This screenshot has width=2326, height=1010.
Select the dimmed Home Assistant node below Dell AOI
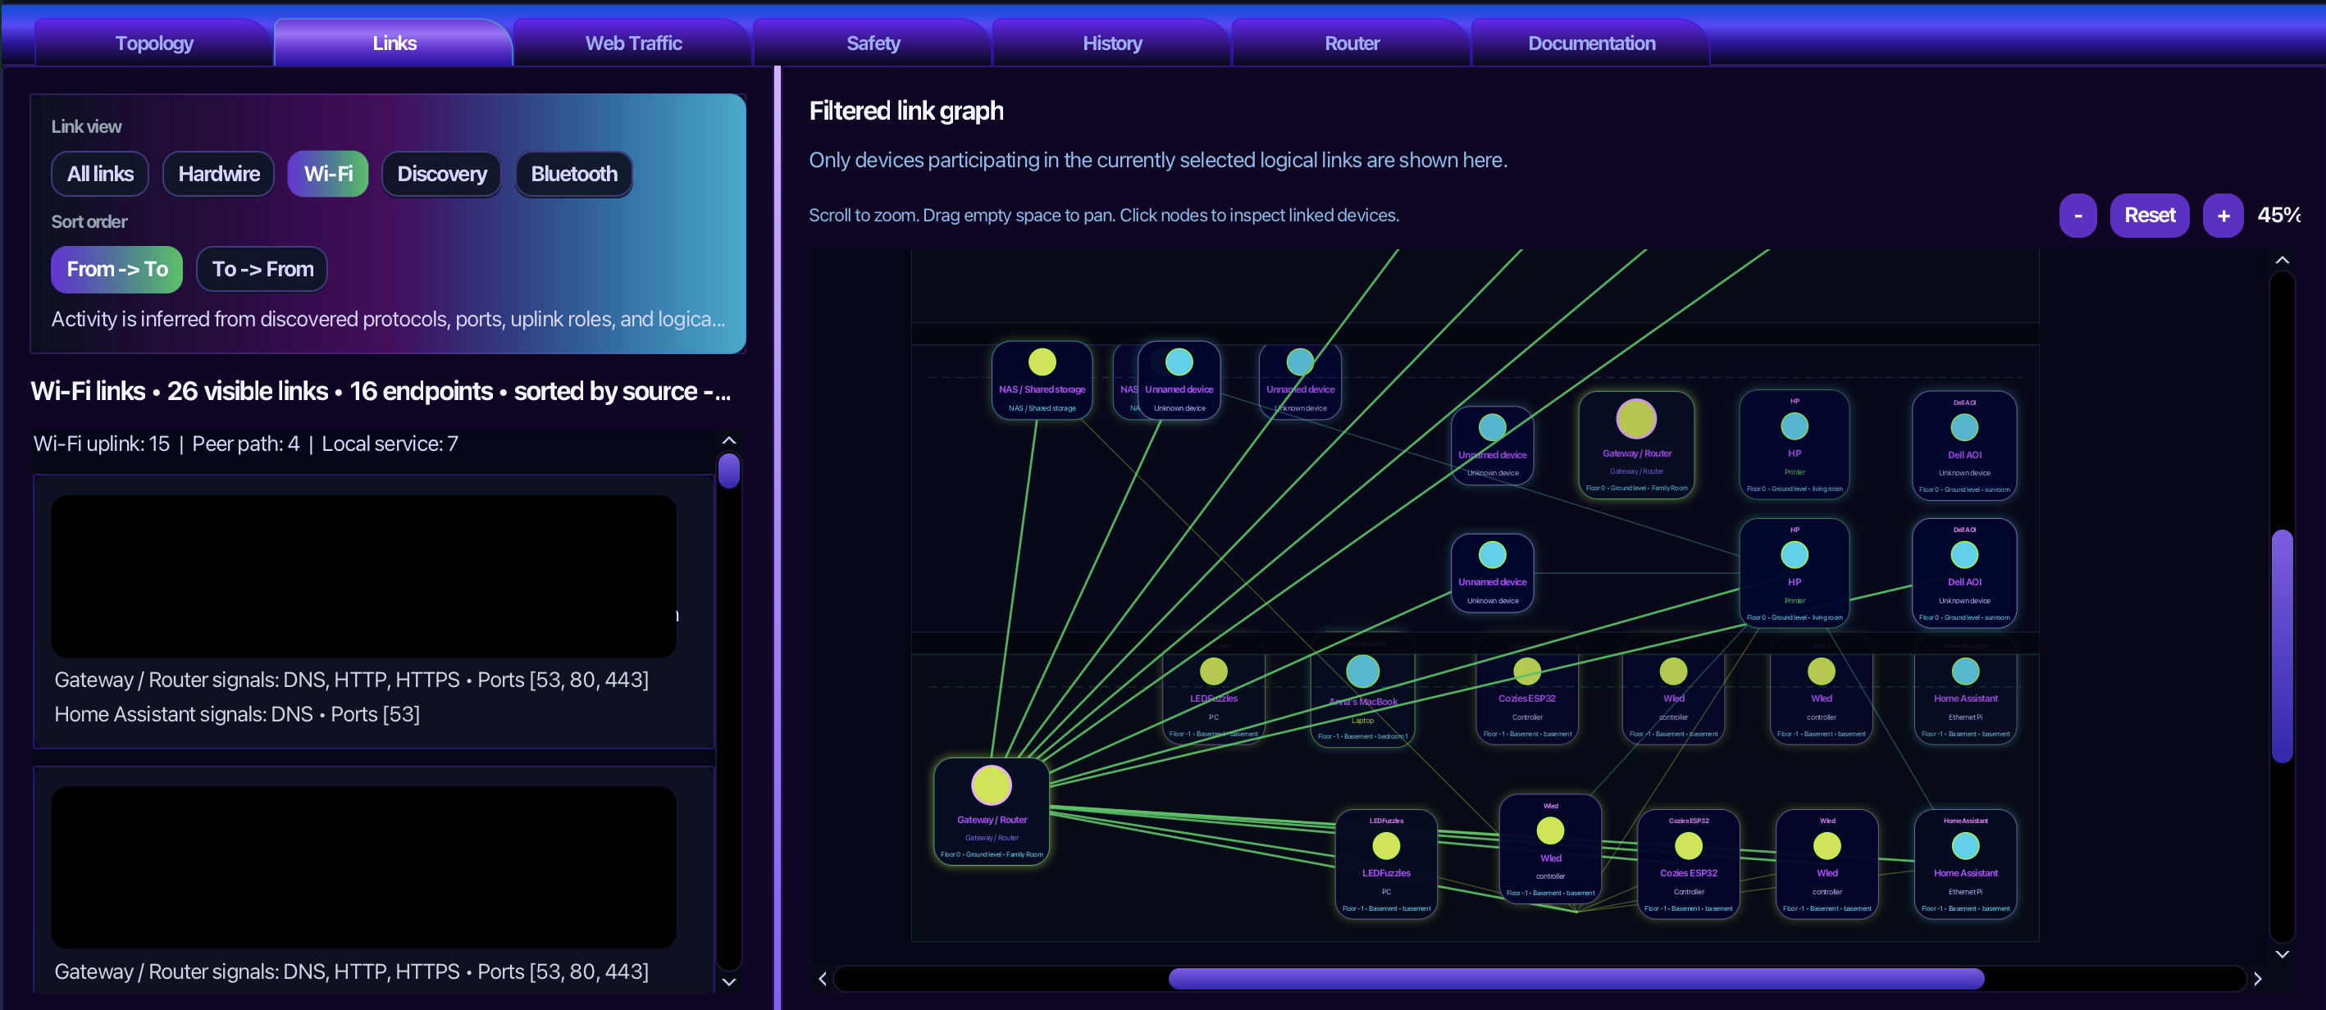[x=1966, y=690]
